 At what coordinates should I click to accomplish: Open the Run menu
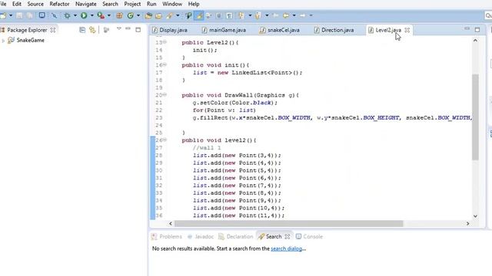click(151, 4)
